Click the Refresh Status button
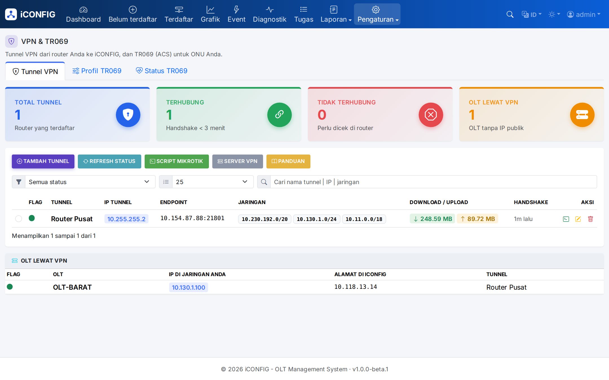609x380 pixels. click(109, 161)
